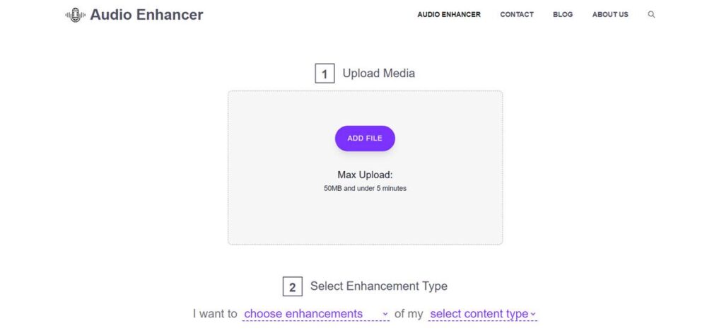Open the Audio Enhancer site title link
Image resolution: width=724 pixels, height=333 pixels.
[146, 15]
